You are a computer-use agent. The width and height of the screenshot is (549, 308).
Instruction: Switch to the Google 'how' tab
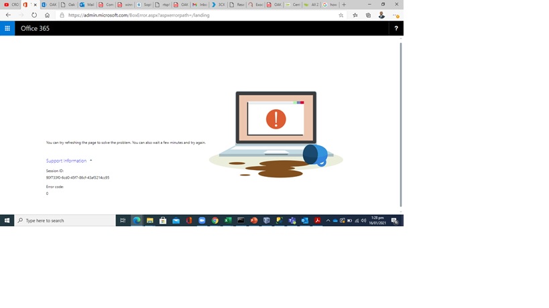click(330, 5)
